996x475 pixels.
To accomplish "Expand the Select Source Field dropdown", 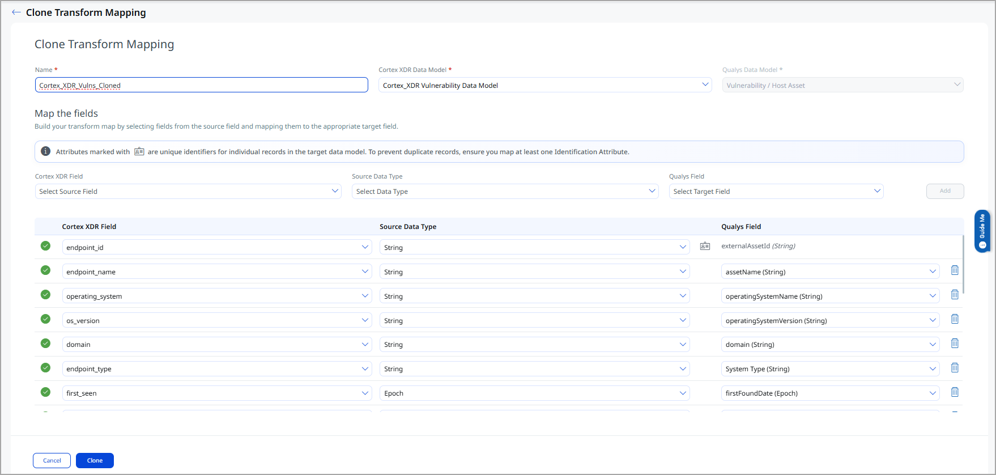I will pos(188,192).
